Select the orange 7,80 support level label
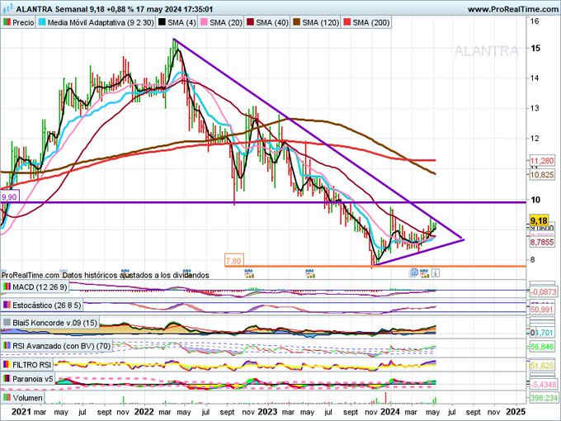561x421 pixels. click(x=234, y=261)
